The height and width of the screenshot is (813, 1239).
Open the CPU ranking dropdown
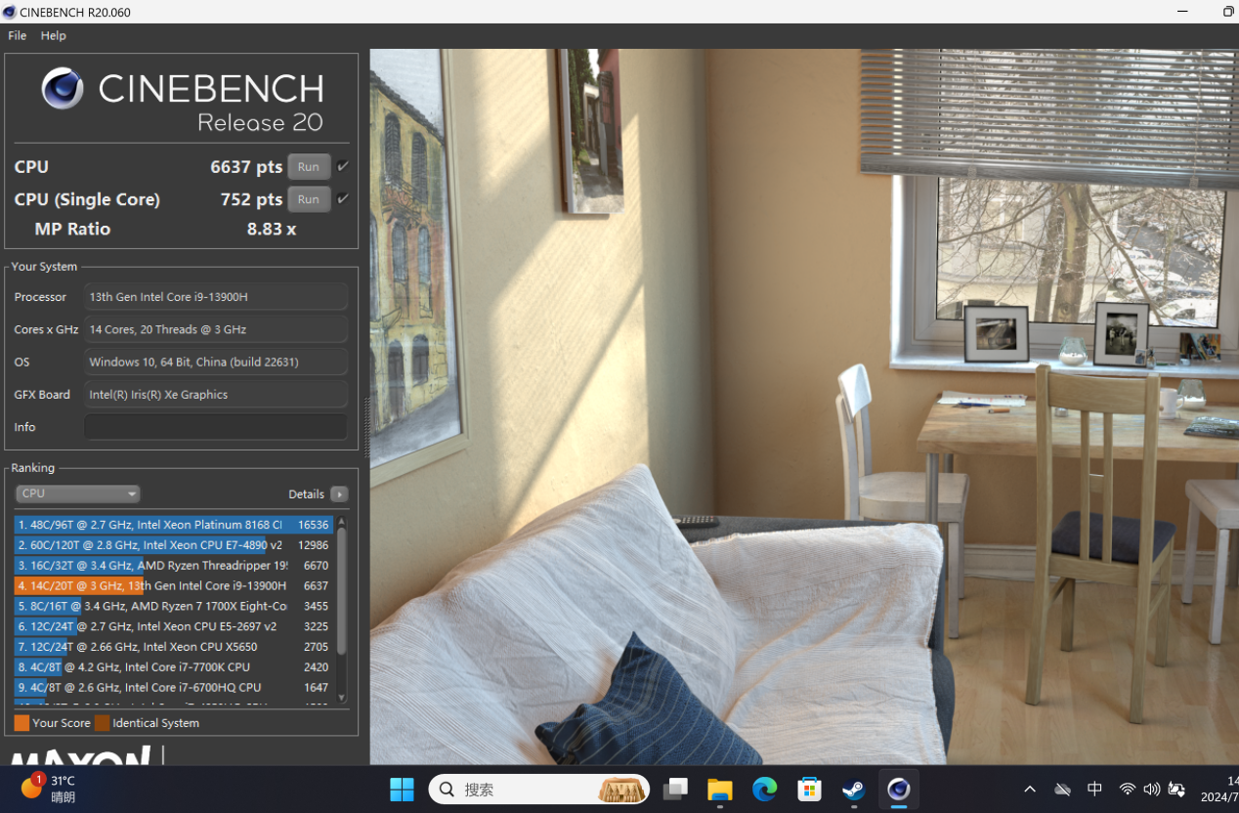click(78, 493)
